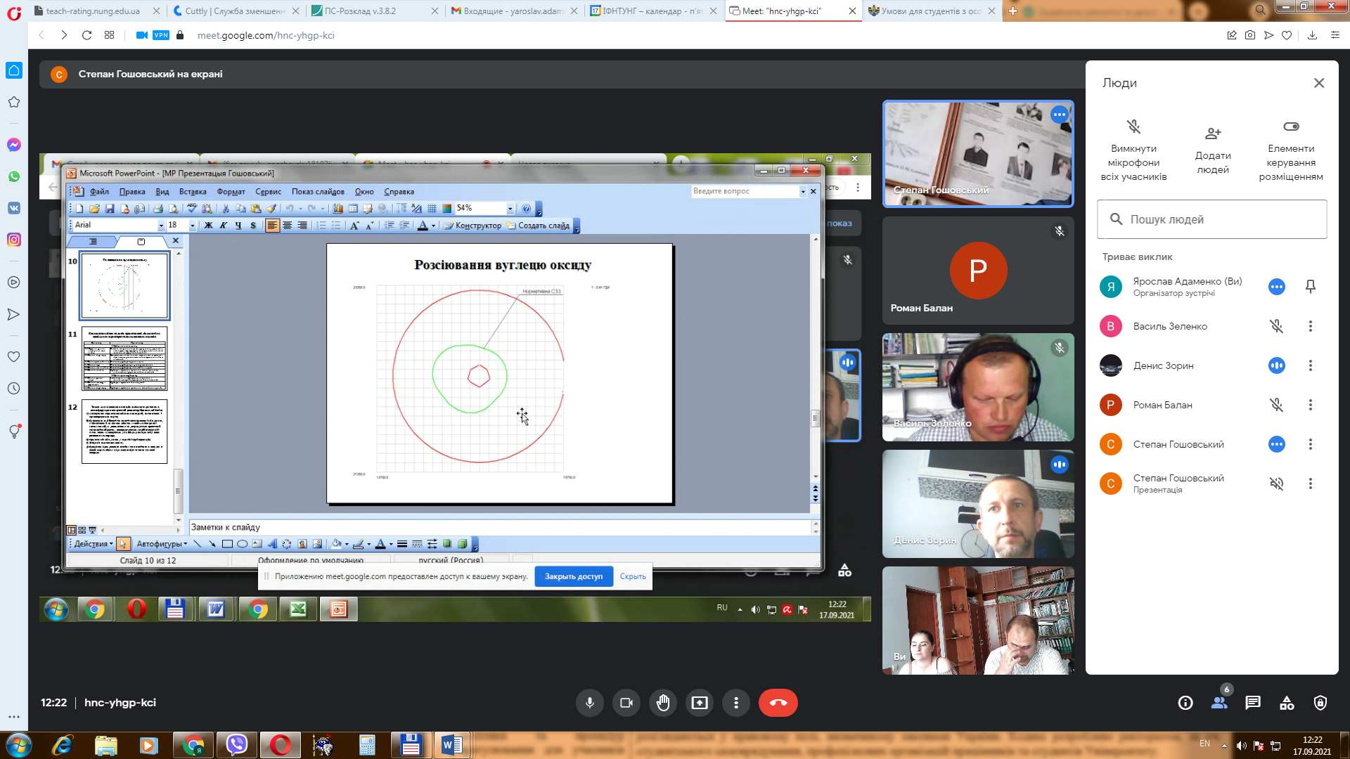Open the Word icon in Windows taskbar
This screenshot has width=1350, height=759.
click(x=451, y=745)
